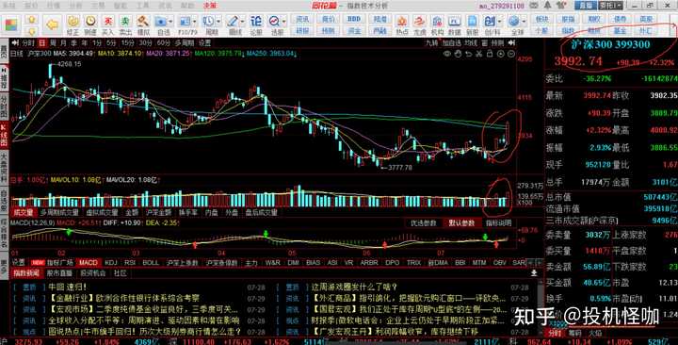Image resolution: width=678 pixels, height=345 pixels.
Task: Click the hand pan tool above chart
Action: [x=458, y=54]
